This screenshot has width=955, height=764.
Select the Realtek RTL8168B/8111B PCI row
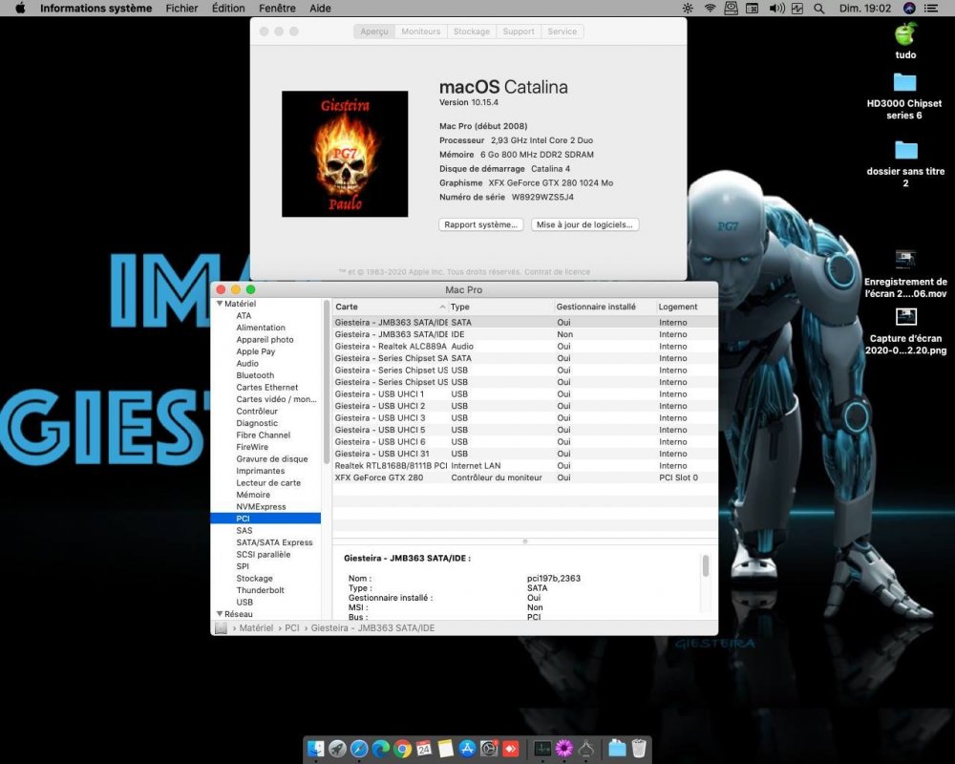coord(524,465)
